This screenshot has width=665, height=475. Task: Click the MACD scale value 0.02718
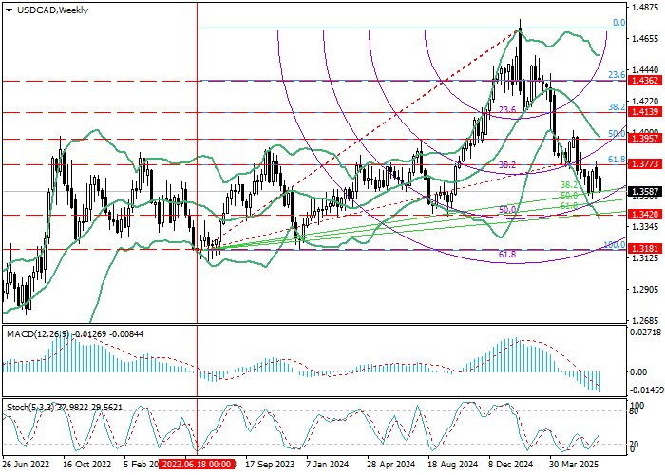tap(645, 332)
